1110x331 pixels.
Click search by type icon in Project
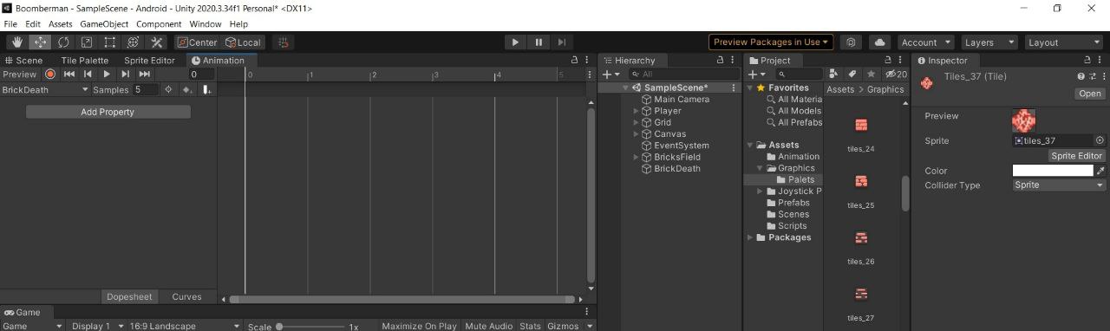click(x=834, y=75)
